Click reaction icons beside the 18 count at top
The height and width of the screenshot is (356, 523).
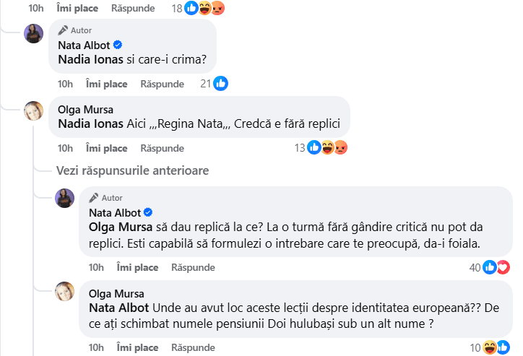(x=205, y=9)
